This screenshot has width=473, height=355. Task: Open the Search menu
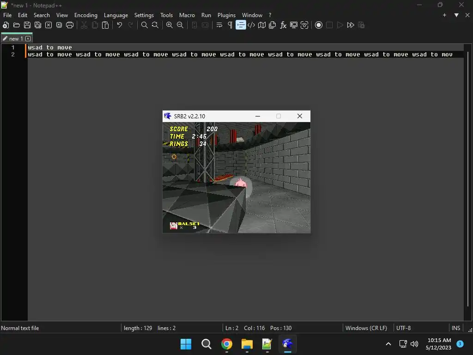(x=42, y=15)
